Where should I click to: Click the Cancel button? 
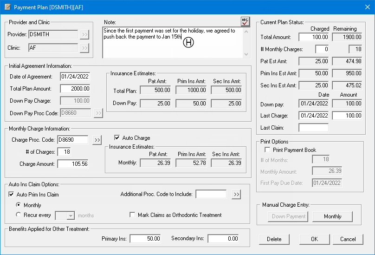(348, 239)
